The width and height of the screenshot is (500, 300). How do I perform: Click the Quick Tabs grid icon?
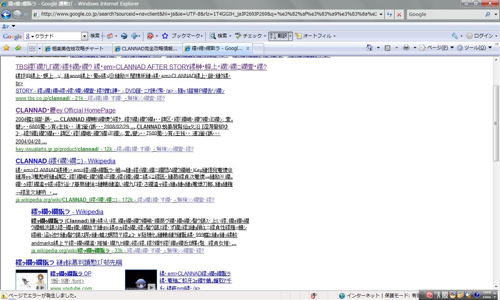click(32, 48)
